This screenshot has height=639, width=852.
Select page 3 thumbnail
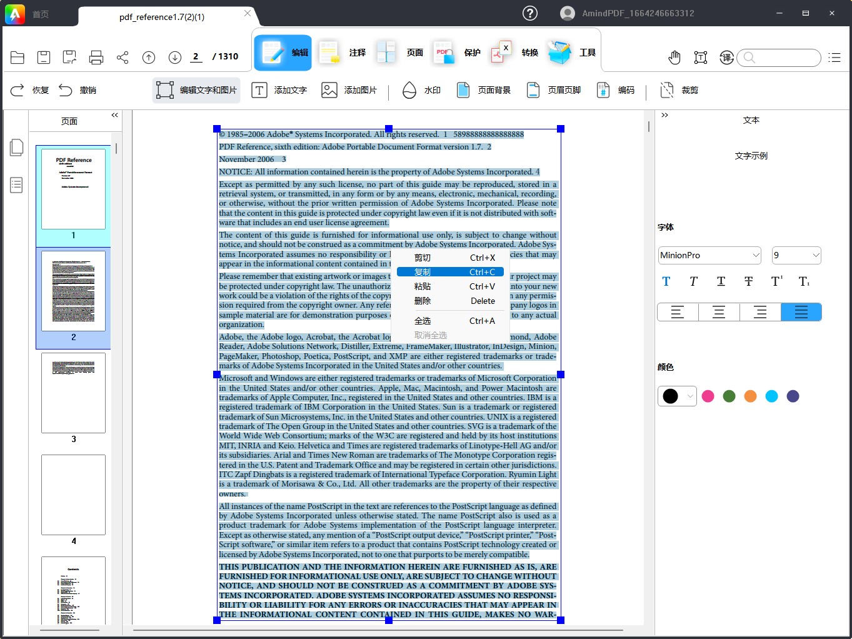point(73,393)
